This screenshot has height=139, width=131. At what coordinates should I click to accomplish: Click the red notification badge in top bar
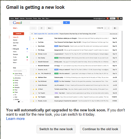coord(107,19)
